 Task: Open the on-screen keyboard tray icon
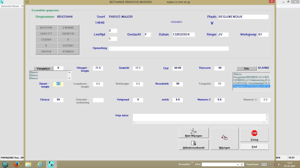(x=264, y=164)
